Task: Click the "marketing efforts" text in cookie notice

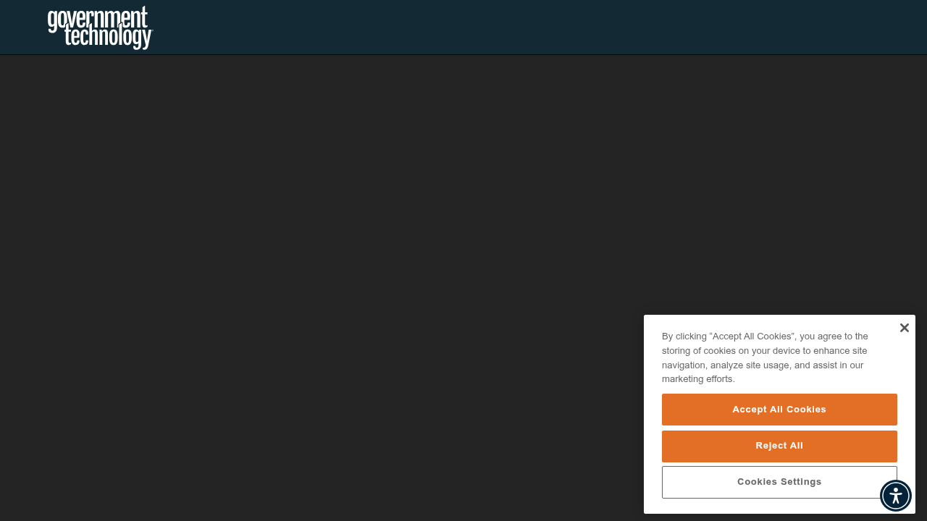Action: [x=698, y=379]
